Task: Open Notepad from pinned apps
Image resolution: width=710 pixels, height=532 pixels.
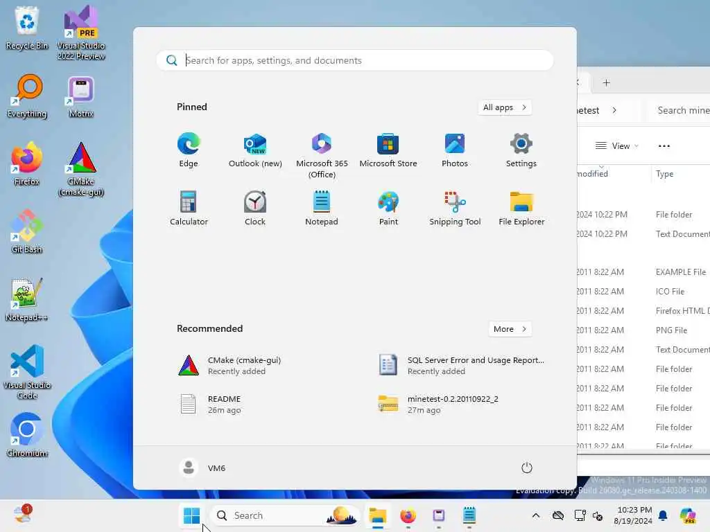Action: [322, 208]
